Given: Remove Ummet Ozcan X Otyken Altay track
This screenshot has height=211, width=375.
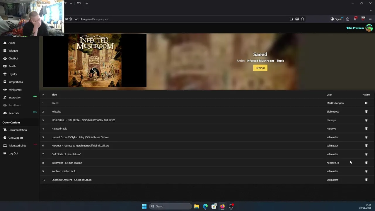Looking at the screenshot, I should [366, 137].
